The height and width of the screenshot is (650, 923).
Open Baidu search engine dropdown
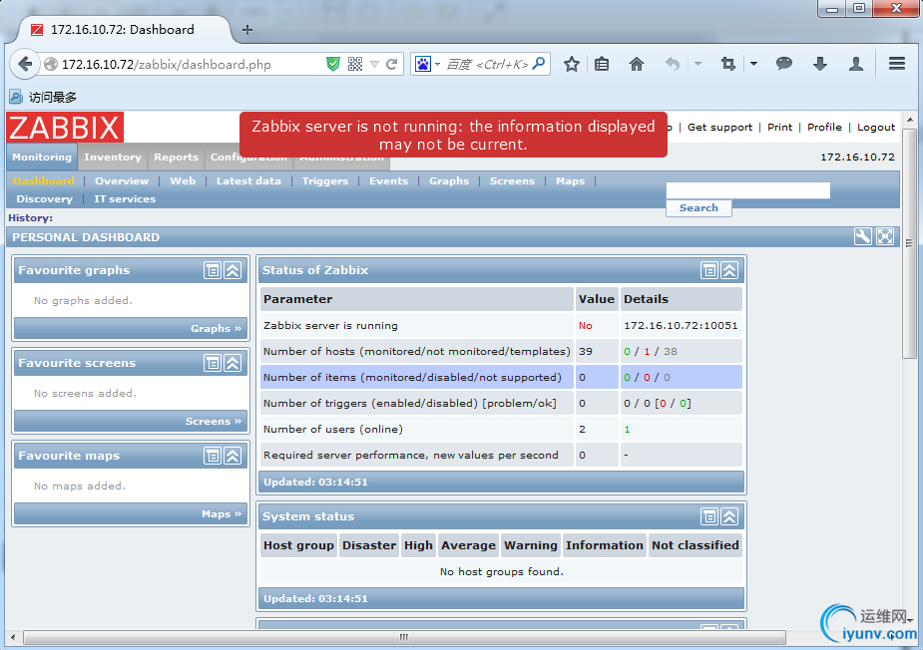coord(437,64)
